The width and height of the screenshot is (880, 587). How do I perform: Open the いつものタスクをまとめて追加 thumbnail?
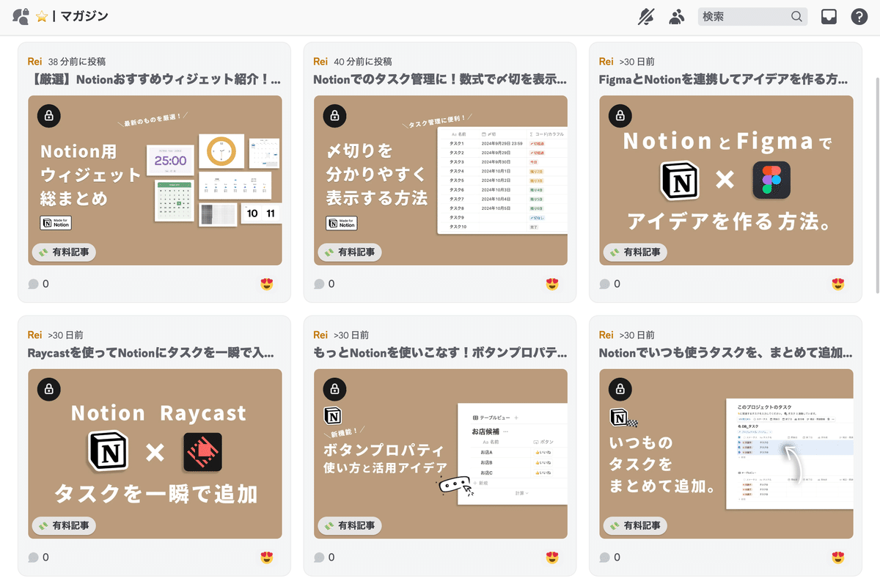pos(726,454)
